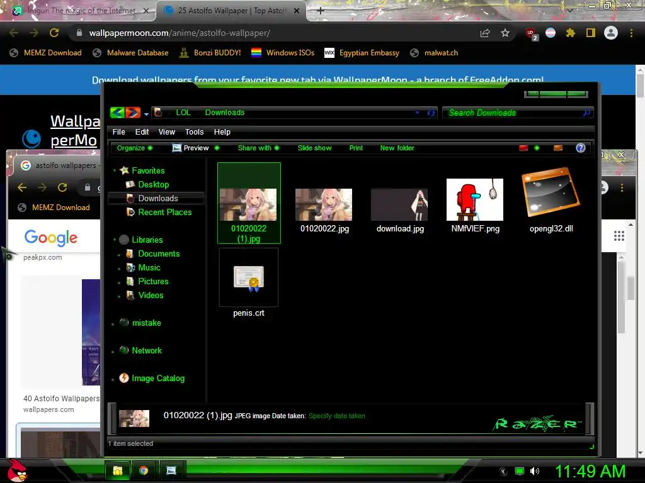This screenshot has height=483, width=645.
Task: Click New folder in toolbar
Action: click(397, 148)
